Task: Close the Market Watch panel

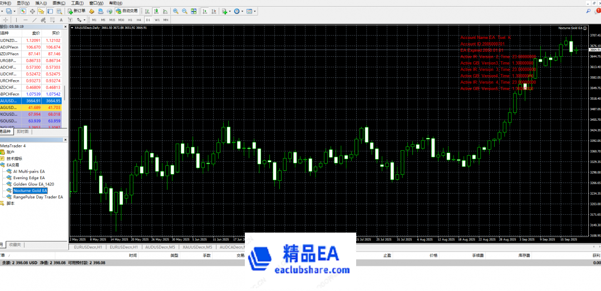Action: click(x=66, y=27)
